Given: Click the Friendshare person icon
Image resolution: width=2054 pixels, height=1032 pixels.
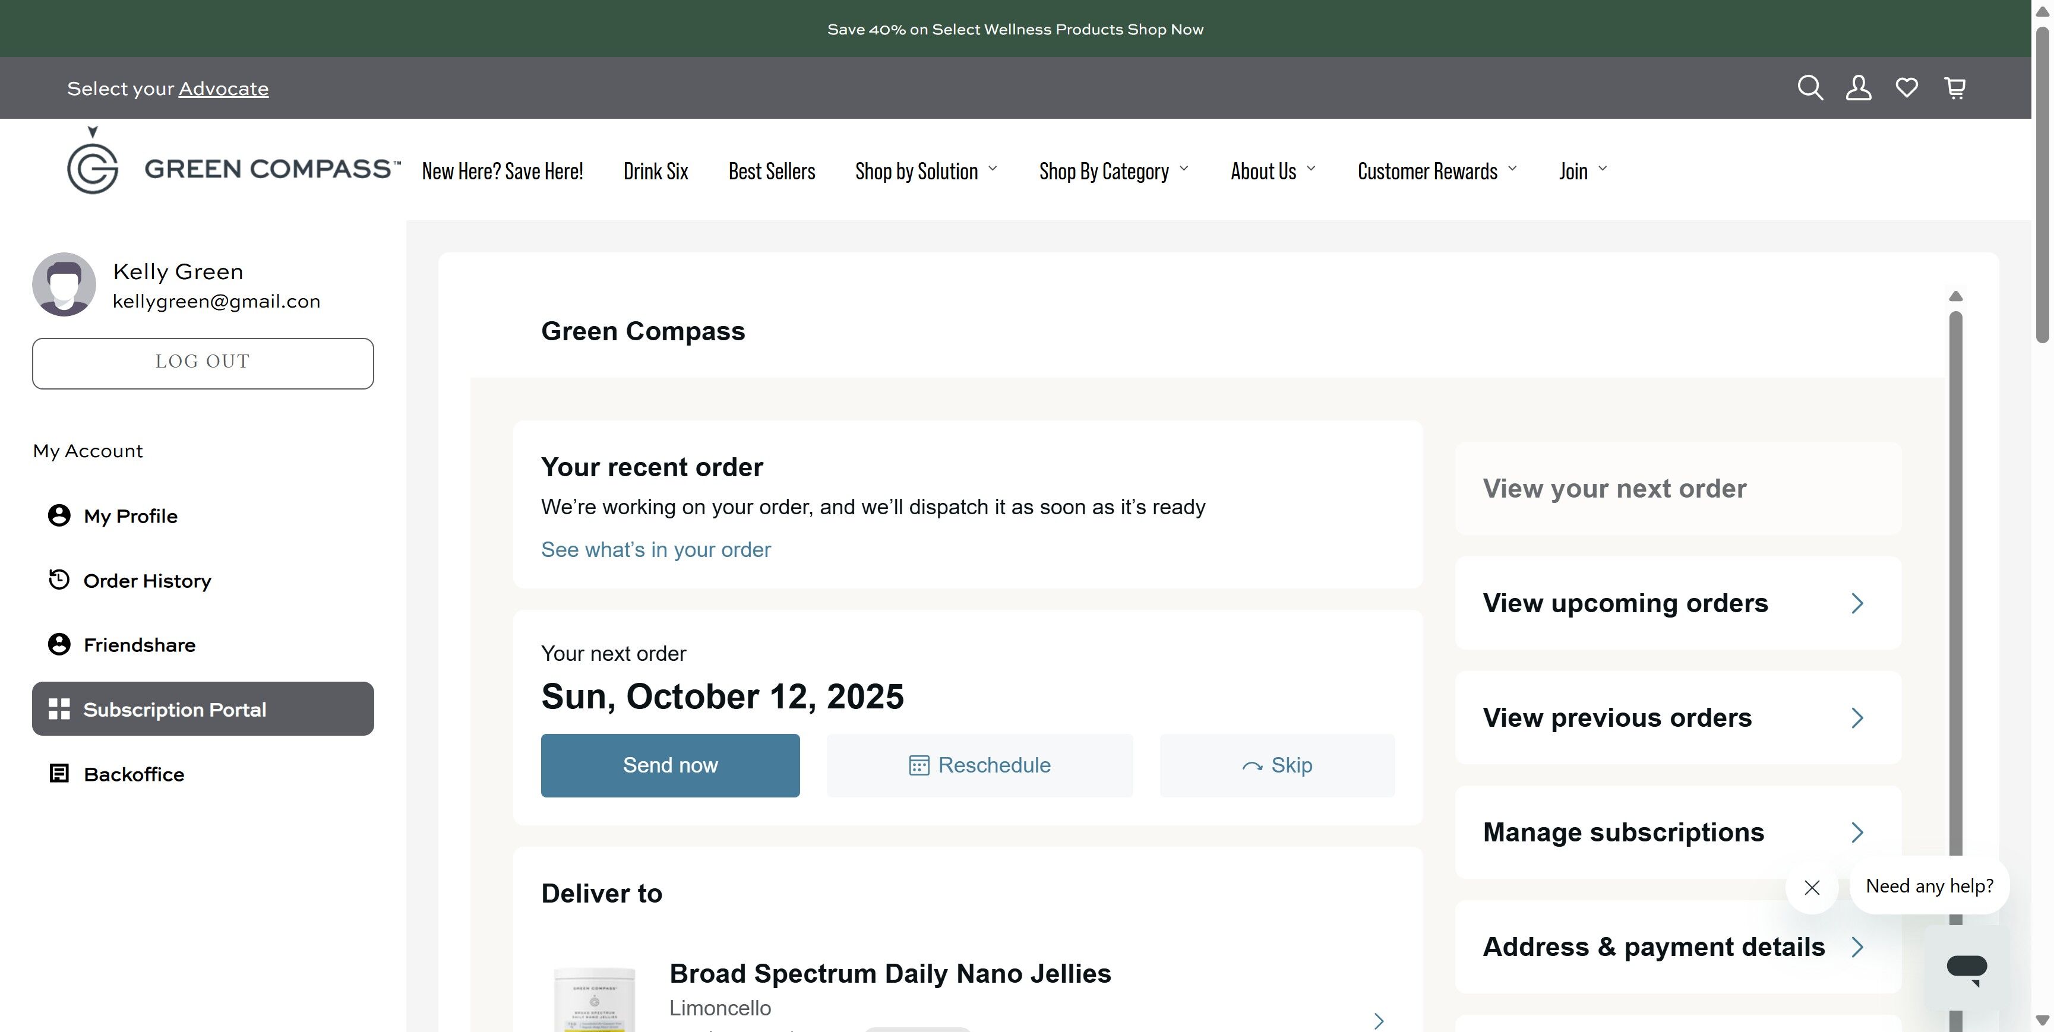Looking at the screenshot, I should coord(59,645).
